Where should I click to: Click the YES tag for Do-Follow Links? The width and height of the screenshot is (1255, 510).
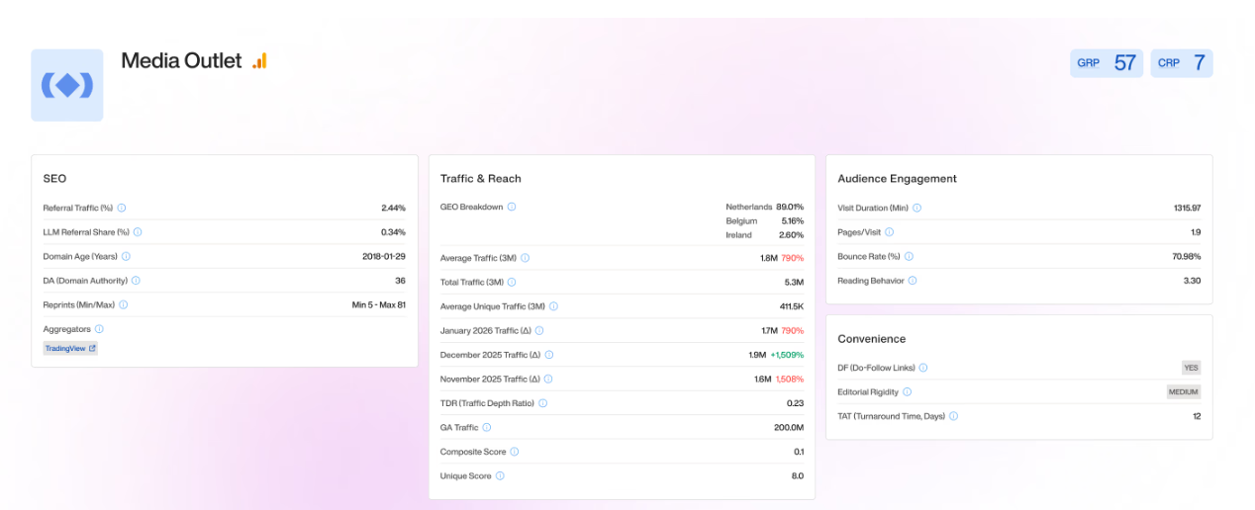pos(1191,368)
